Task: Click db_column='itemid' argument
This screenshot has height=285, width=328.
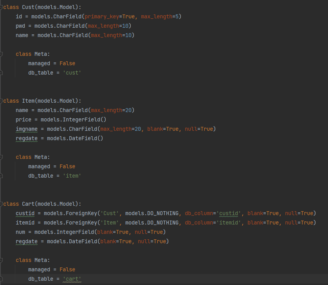Action: [x=213, y=223]
